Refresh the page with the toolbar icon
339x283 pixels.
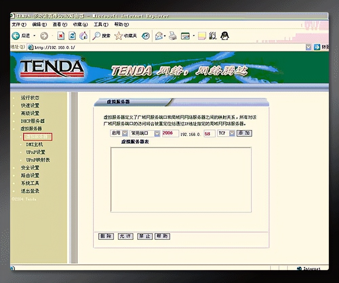coord(72,36)
